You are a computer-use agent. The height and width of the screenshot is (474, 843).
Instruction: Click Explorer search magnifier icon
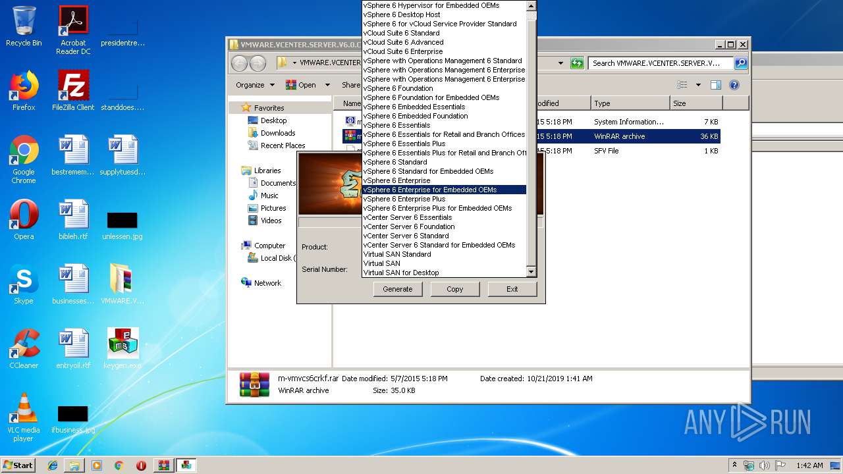pyautogui.click(x=741, y=63)
